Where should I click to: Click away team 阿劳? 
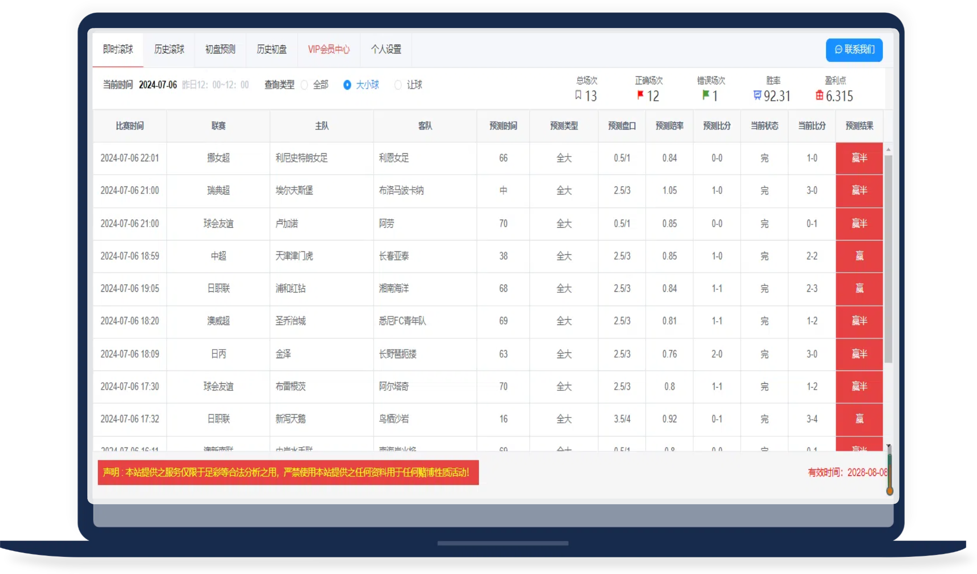(x=386, y=223)
